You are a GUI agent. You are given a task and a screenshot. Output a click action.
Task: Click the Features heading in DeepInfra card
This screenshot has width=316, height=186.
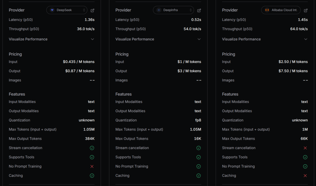(x=123, y=94)
